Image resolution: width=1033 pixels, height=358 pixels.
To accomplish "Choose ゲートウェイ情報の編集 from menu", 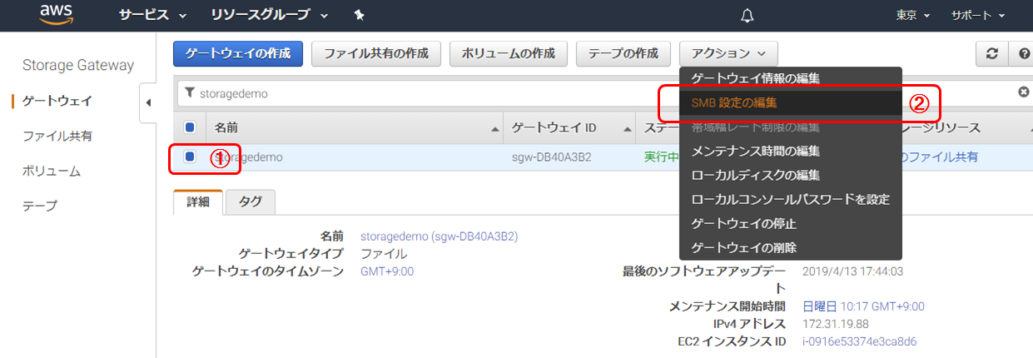I will [791, 78].
